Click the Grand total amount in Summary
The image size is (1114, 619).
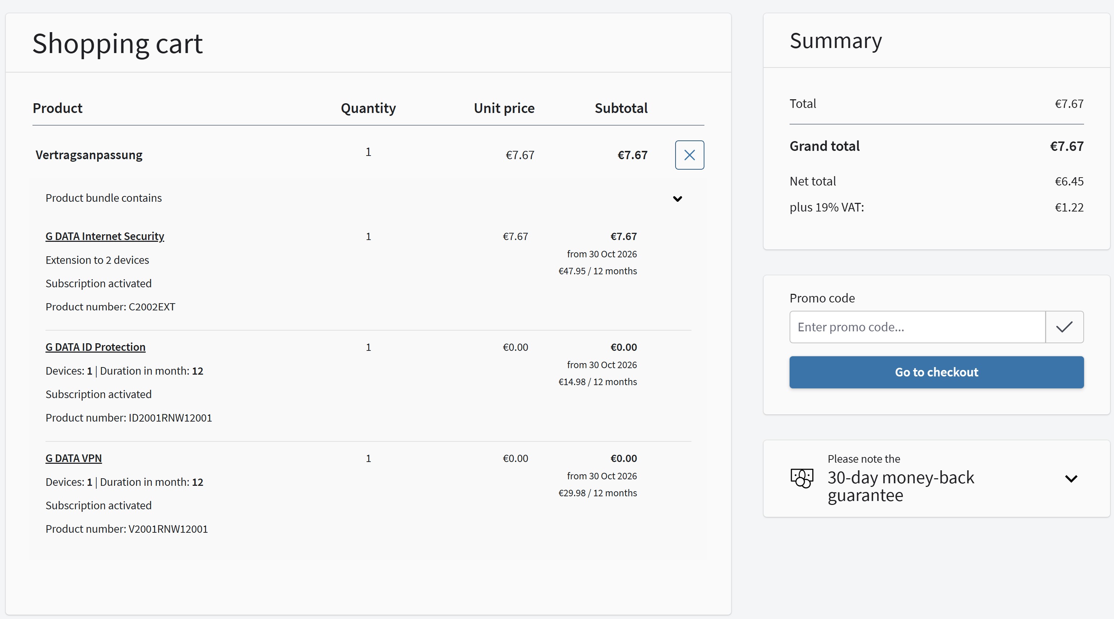1066,146
